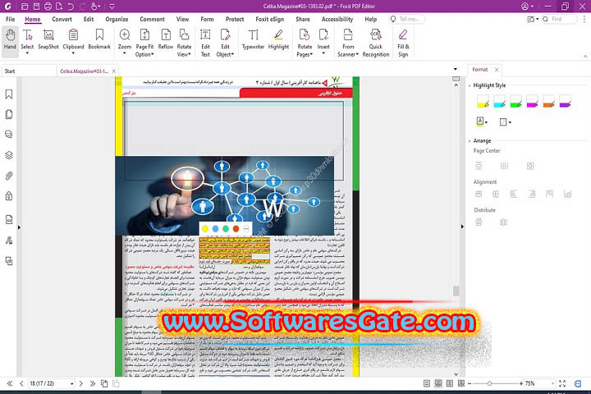The width and height of the screenshot is (591, 394).
Task: Pick the yellow highlight style
Action: click(483, 102)
